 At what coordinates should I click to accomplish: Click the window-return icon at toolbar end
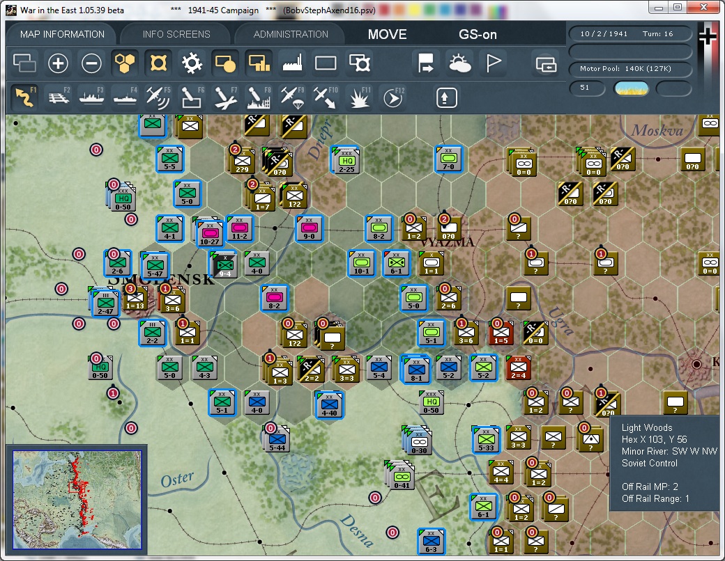(546, 64)
